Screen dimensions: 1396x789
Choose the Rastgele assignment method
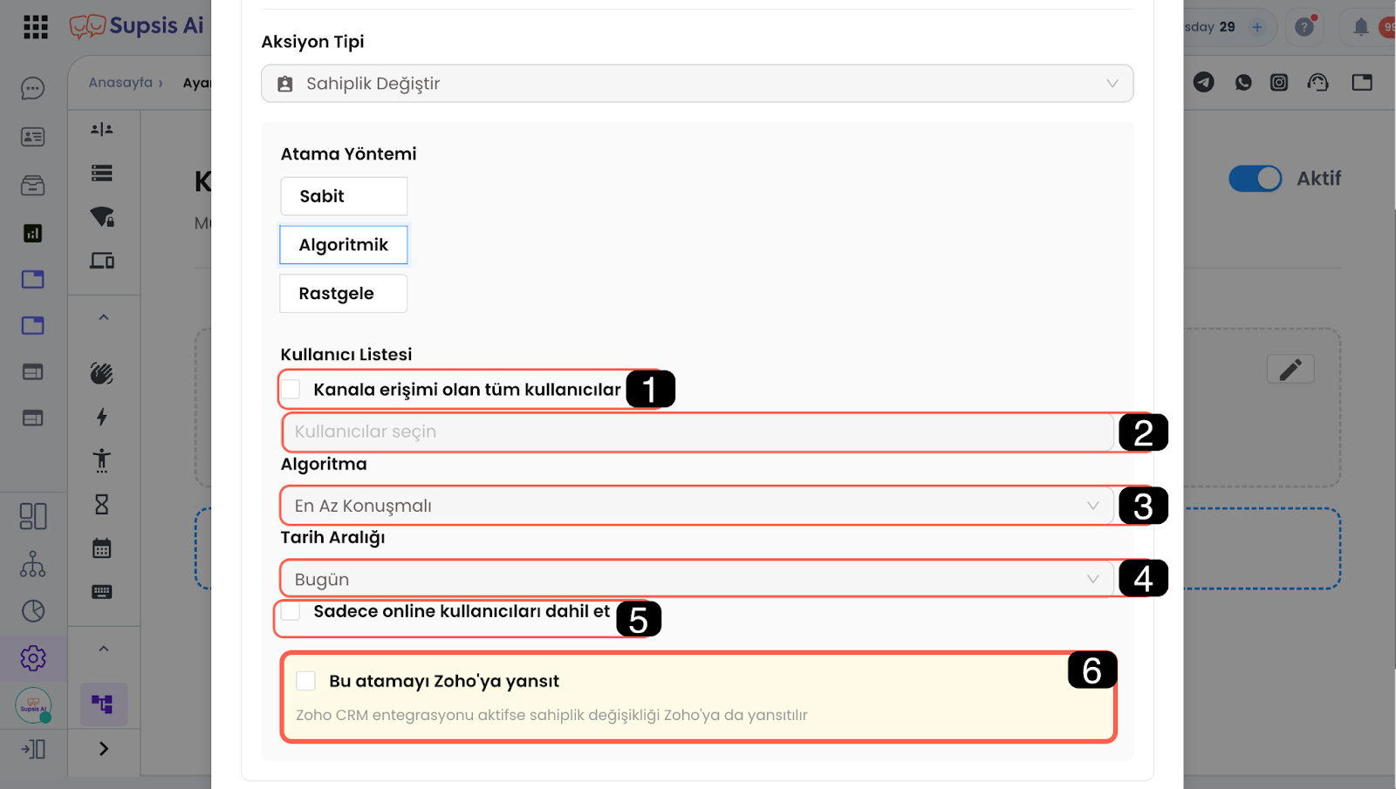click(x=343, y=294)
